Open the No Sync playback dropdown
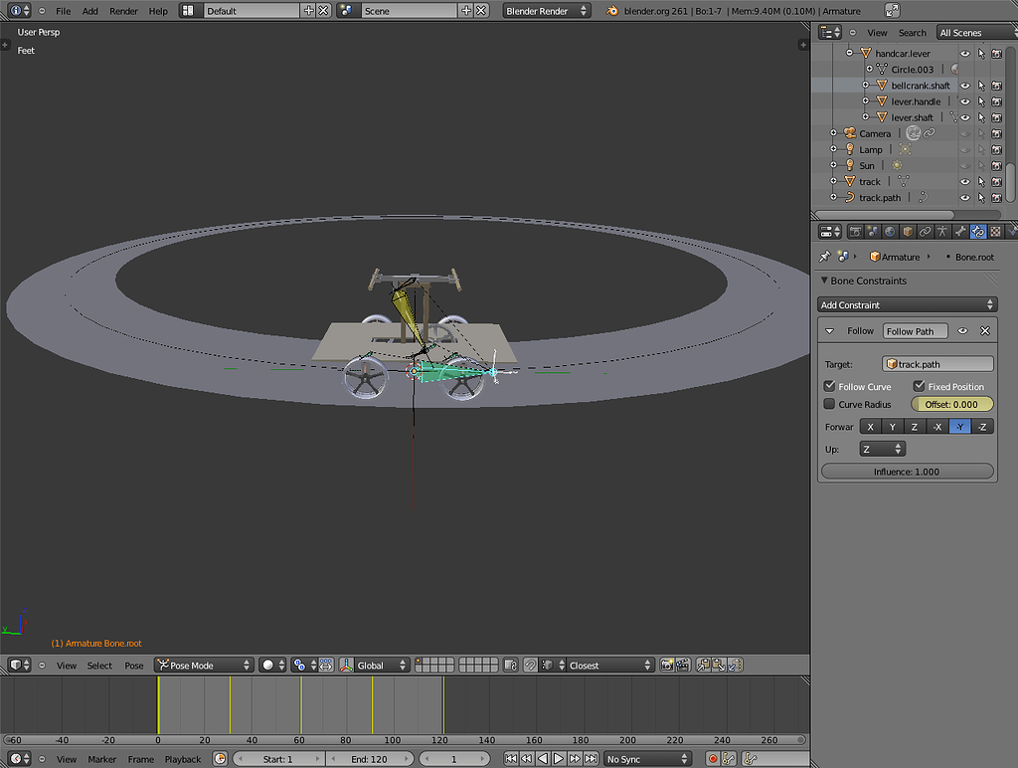Viewport: 1018px width, 768px height. point(646,759)
